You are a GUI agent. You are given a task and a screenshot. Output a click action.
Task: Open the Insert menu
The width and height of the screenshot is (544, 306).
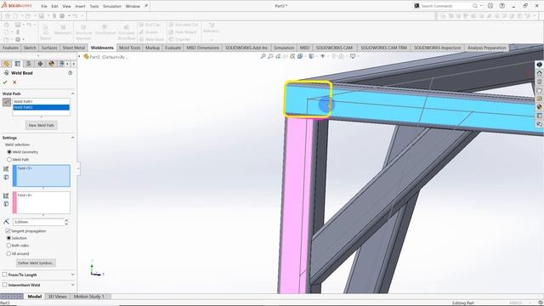pos(80,6)
